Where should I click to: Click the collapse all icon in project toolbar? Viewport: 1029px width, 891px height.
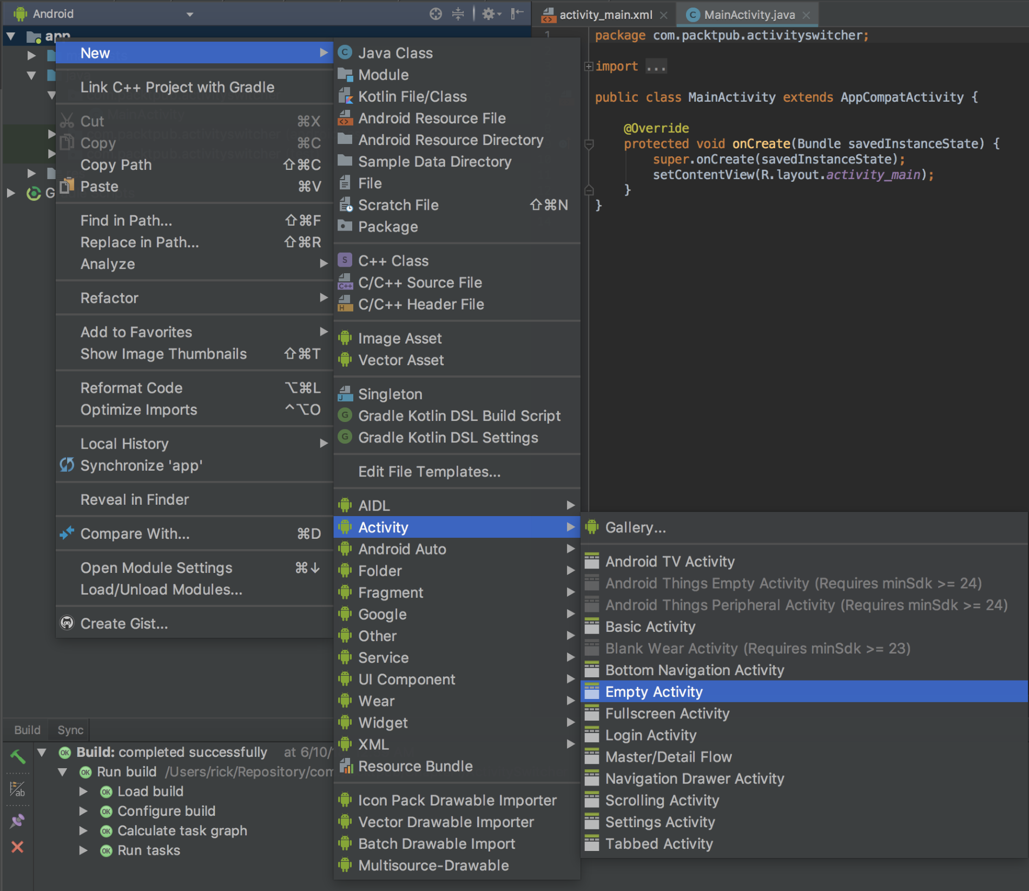pyautogui.click(x=458, y=14)
